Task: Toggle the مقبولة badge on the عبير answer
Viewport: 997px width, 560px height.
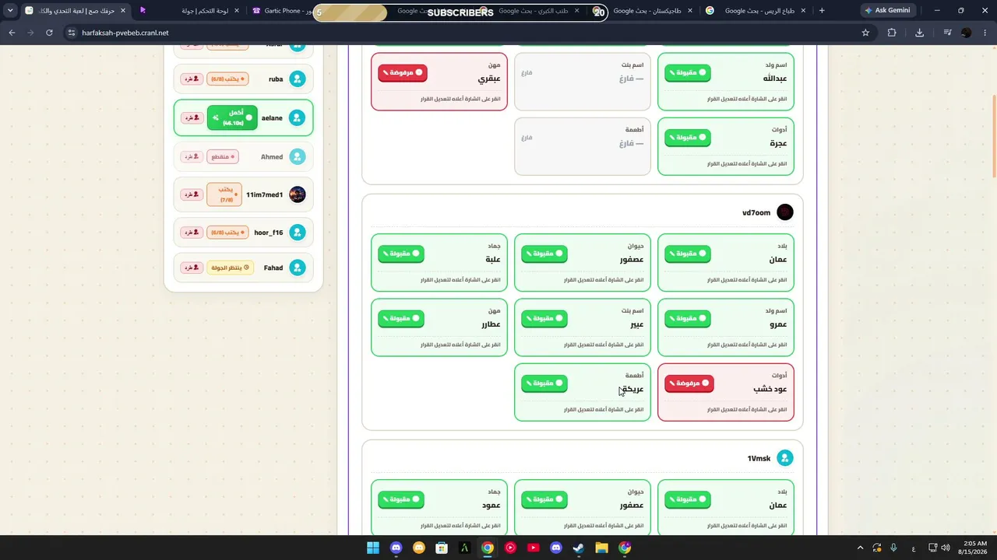Action: 544,318
